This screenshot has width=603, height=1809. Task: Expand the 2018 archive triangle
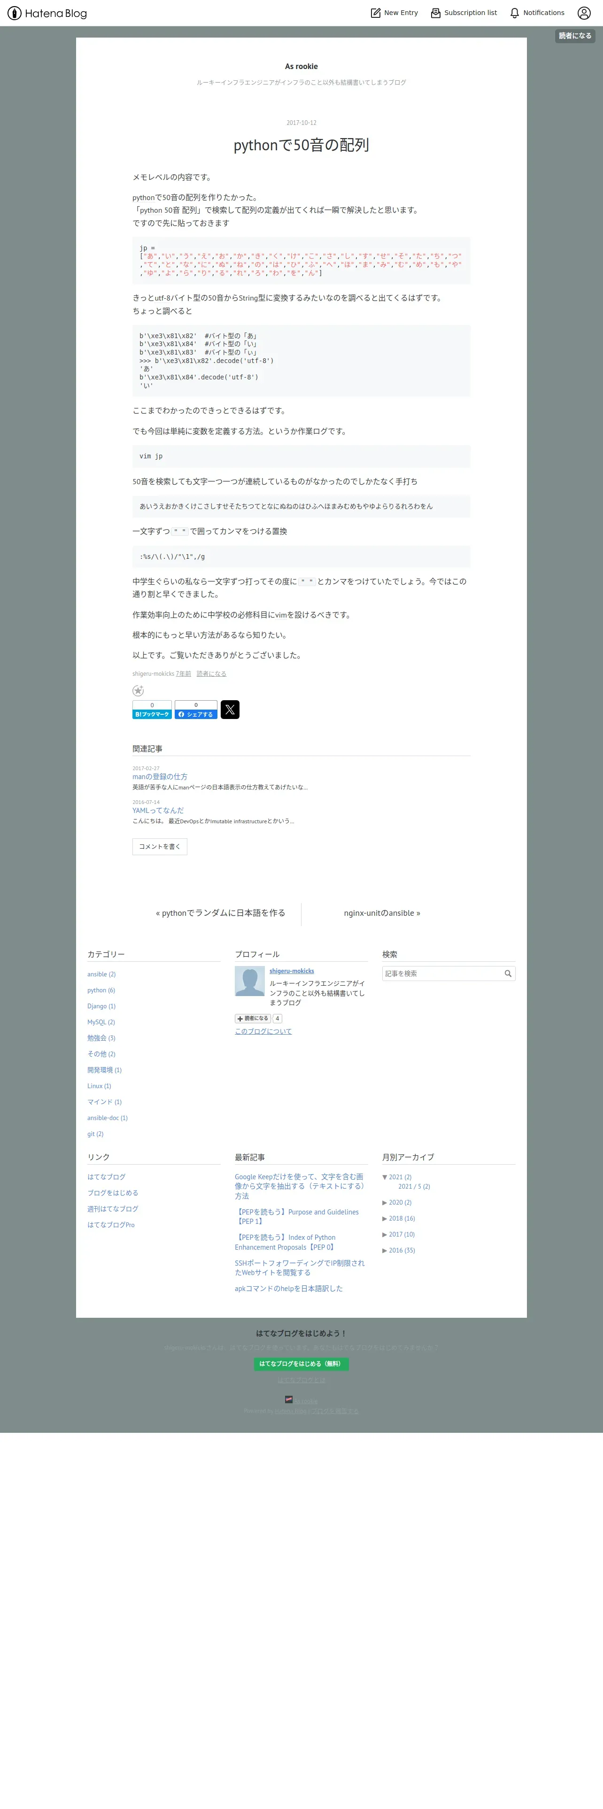(x=385, y=1219)
